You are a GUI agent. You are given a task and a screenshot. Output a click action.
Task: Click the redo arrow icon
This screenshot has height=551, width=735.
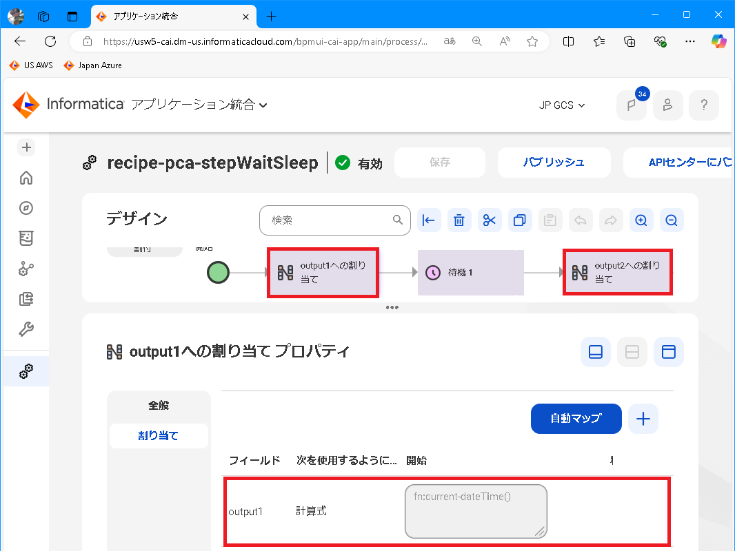(x=611, y=220)
